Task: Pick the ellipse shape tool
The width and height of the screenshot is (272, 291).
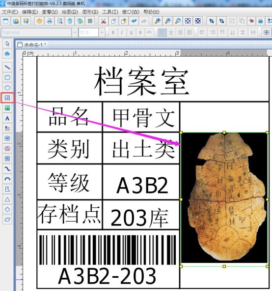Action: pos(7,88)
